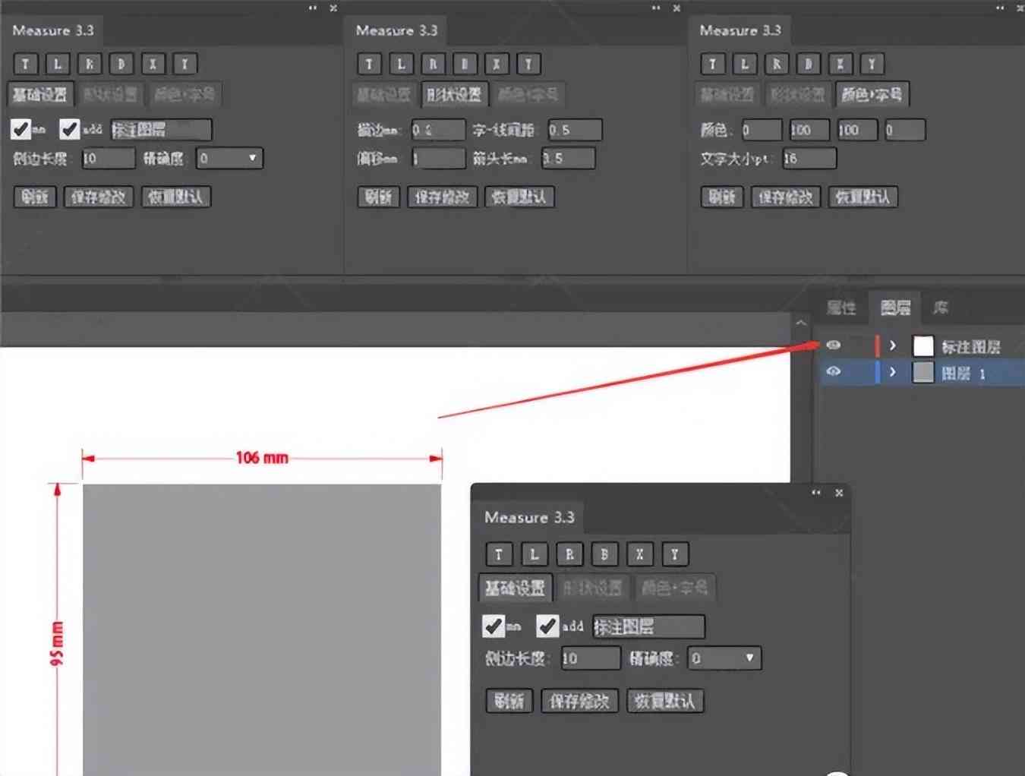Click the 文字大小pt input field showing 16
Screen dimensions: 1025x776
pyautogui.click(x=809, y=158)
